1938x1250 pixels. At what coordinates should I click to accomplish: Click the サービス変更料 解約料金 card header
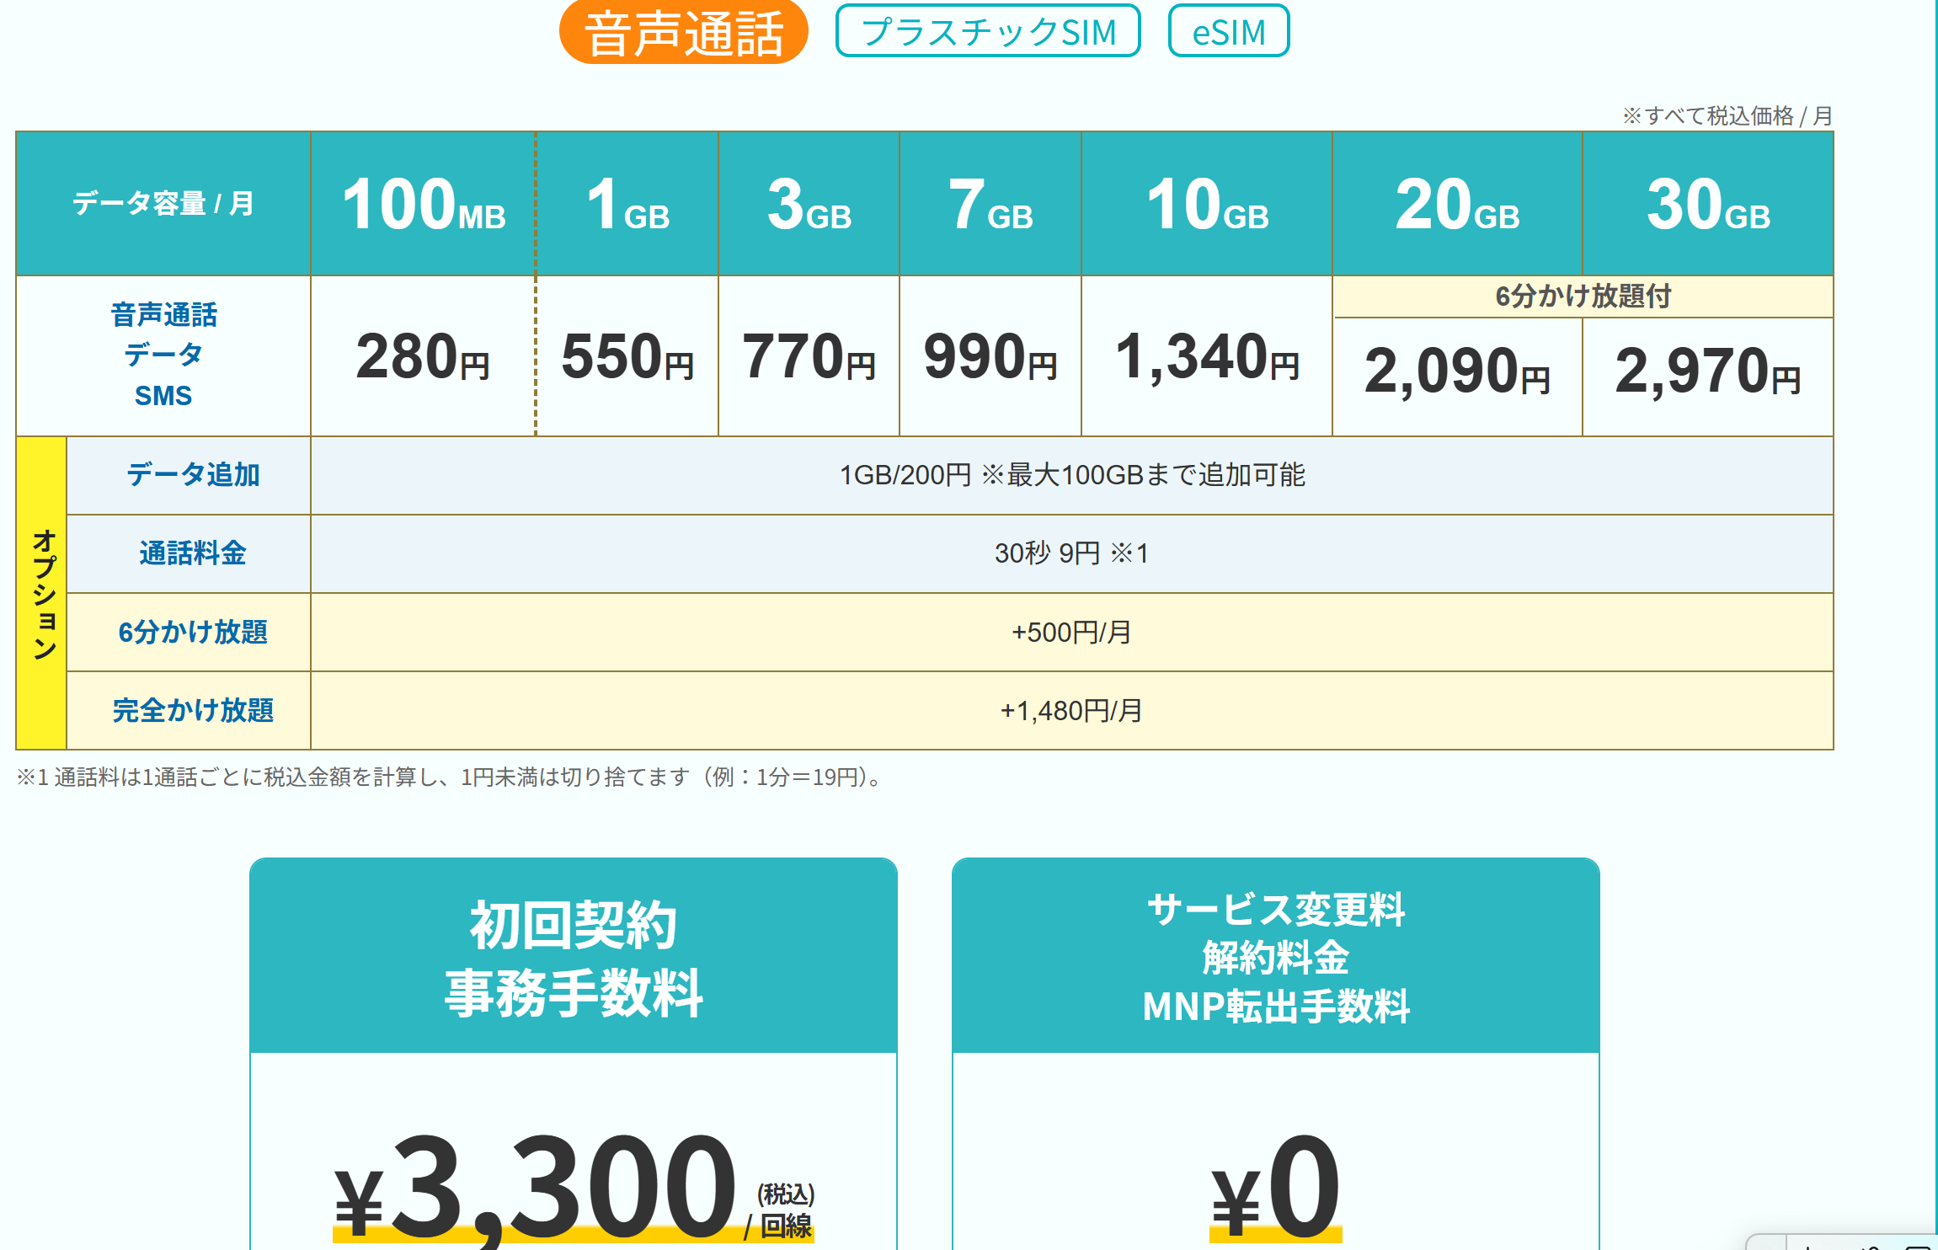point(1275,958)
